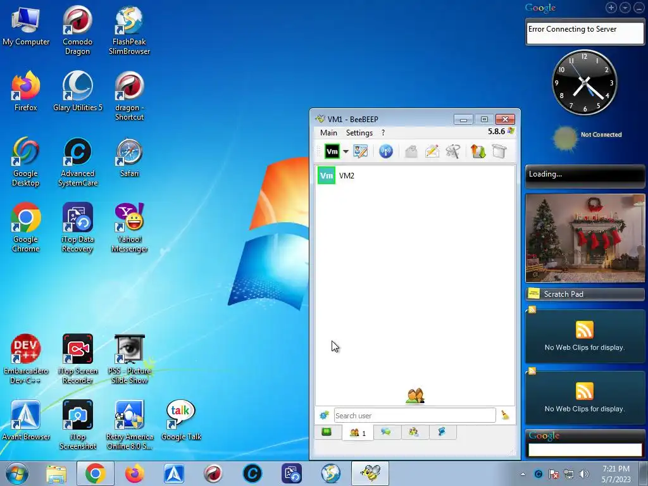Select the My Computer desktop icon
Viewport: 648px width, 486px height.
[25, 25]
